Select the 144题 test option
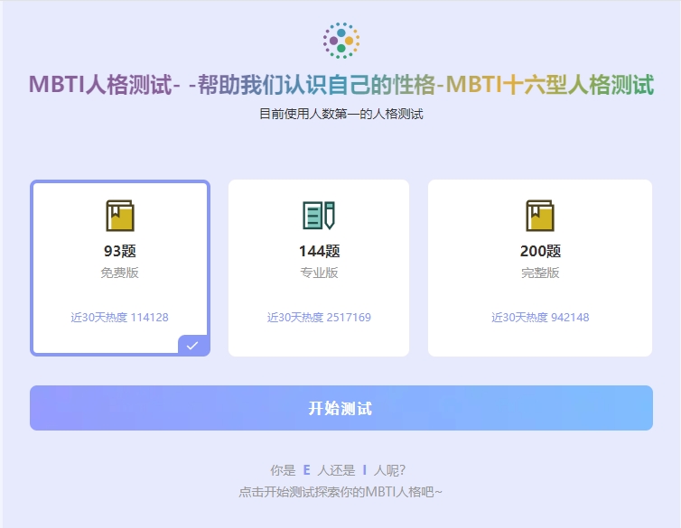 click(x=318, y=252)
